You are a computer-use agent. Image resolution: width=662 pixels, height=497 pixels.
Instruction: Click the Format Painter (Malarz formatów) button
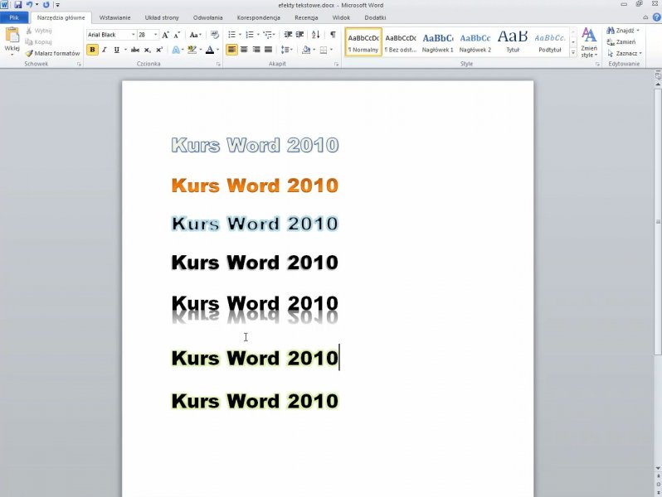click(x=52, y=53)
